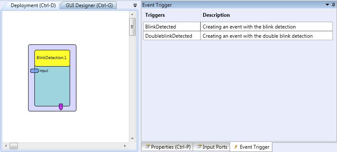Click the input port label

[44, 71]
